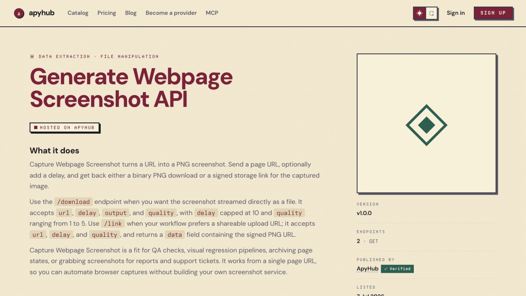
Task: Open Become a provider page
Action: click(x=171, y=13)
